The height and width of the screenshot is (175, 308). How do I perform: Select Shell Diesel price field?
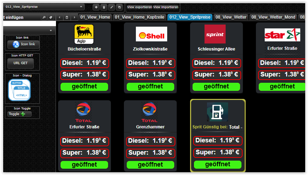(x=150, y=63)
